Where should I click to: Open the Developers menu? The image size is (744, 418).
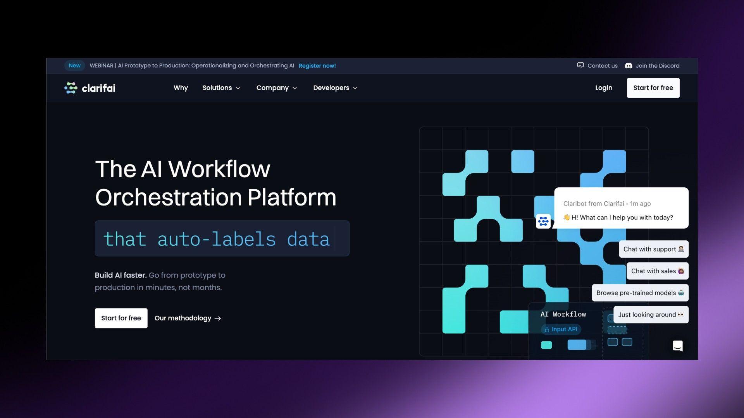tap(335, 88)
